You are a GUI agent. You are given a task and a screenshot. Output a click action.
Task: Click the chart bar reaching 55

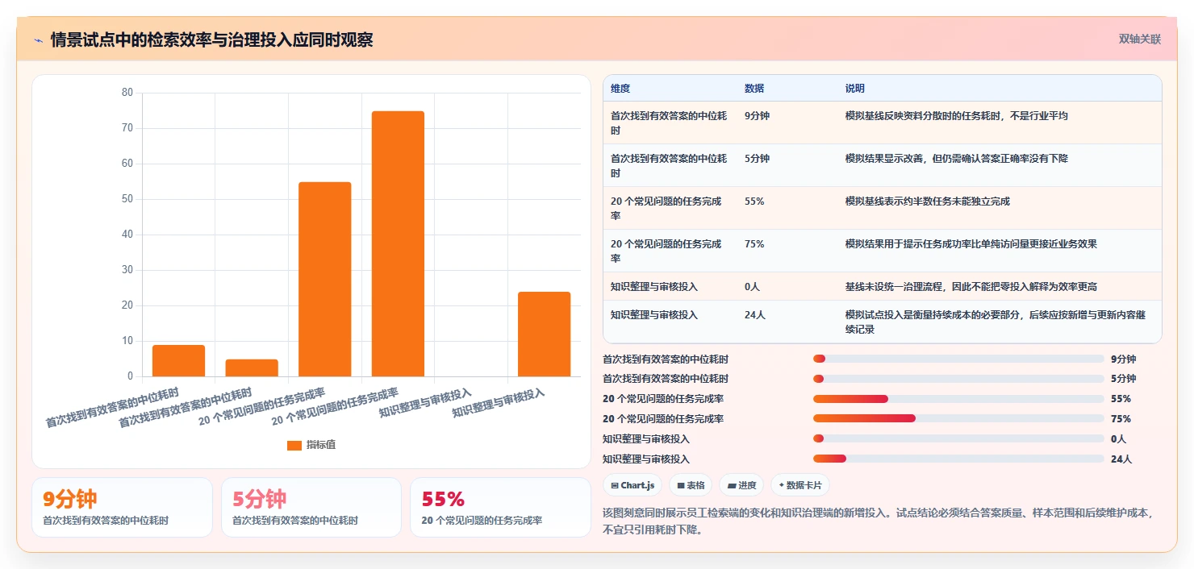tap(324, 279)
